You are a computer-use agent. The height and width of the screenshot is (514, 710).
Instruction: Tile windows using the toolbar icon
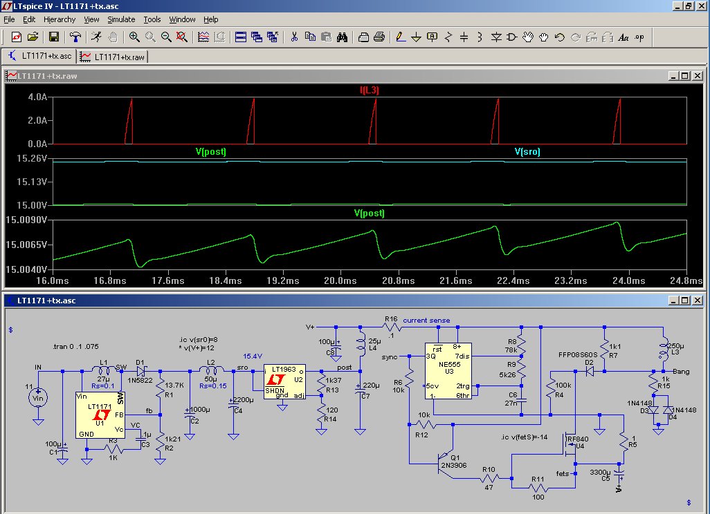tap(241, 37)
